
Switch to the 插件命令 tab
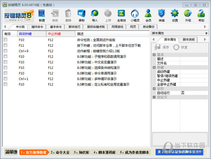[x=37, y=27]
